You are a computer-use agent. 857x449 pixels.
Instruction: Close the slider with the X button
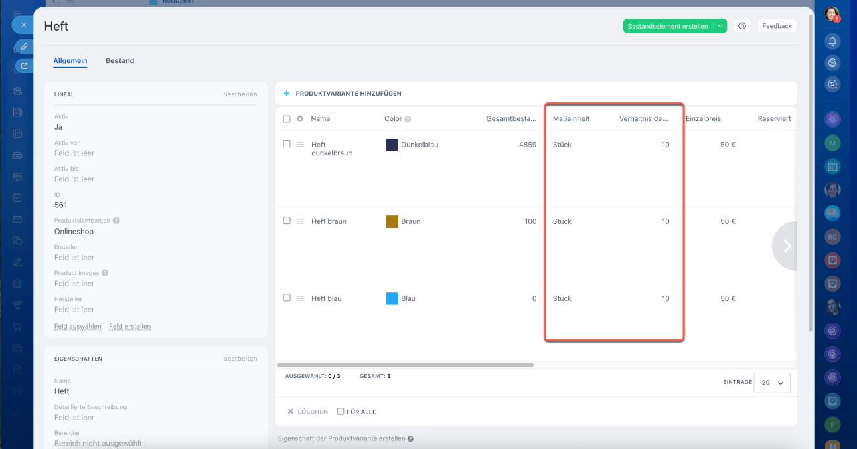click(x=23, y=25)
